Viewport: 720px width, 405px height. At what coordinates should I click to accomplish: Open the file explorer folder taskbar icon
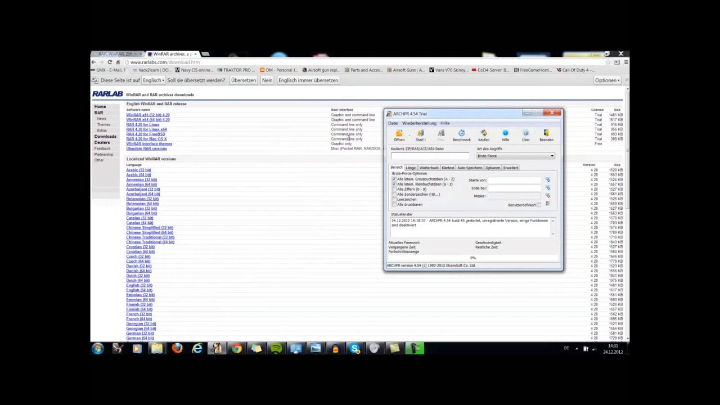(157, 349)
